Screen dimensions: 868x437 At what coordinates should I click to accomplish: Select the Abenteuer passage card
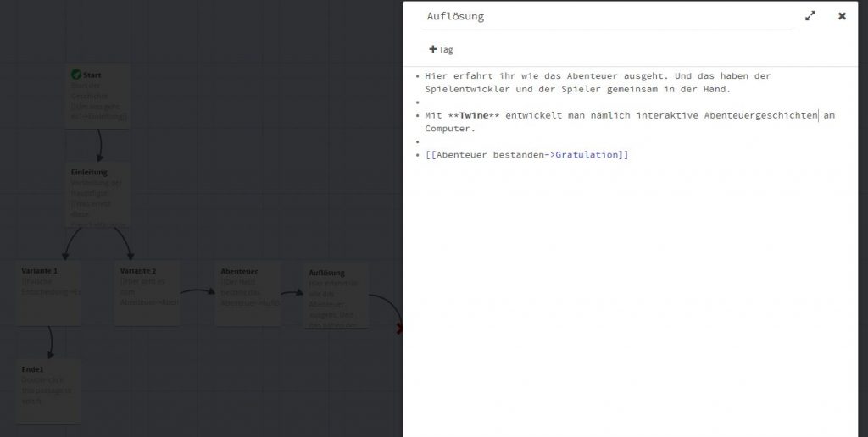click(248, 293)
